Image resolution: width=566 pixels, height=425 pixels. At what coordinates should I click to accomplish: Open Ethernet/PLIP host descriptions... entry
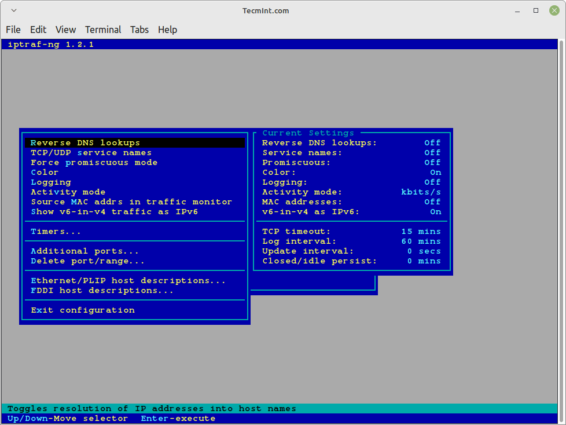128,281
